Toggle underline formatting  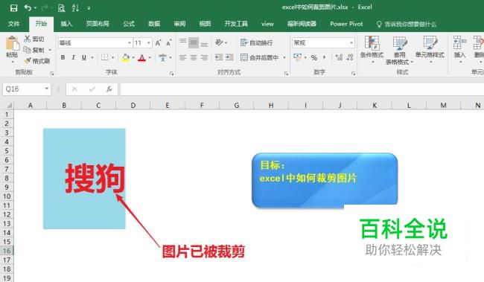[84, 57]
